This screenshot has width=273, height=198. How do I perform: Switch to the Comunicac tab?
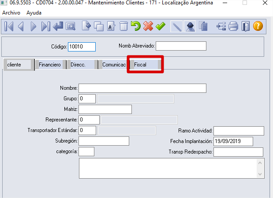[114, 65]
